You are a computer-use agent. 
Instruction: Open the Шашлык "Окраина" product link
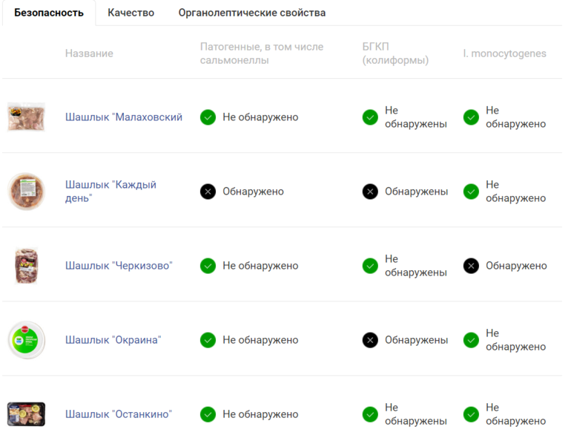(x=113, y=340)
